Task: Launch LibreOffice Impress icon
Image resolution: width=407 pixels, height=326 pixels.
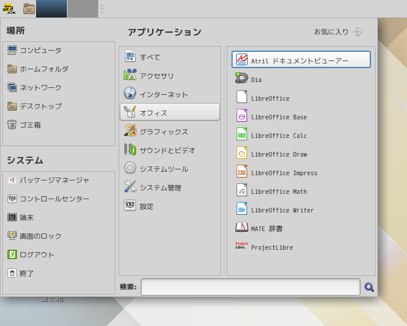Action: [242, 171]
